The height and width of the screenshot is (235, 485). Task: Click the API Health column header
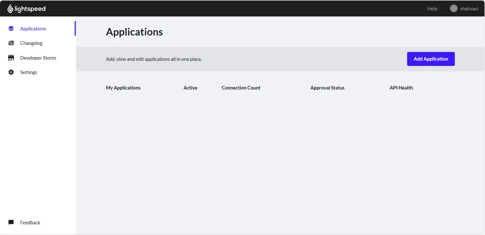coord(401,88)
